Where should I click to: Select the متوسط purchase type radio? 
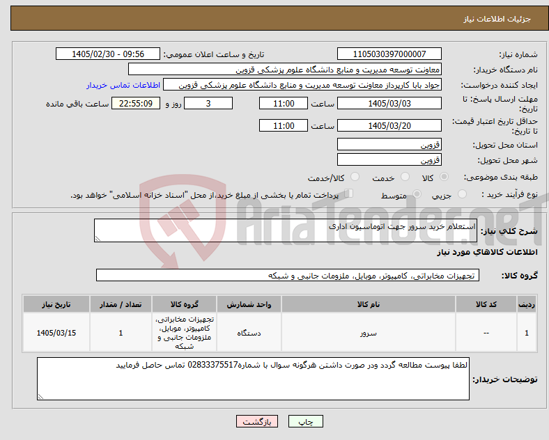[x=417, y=194]
